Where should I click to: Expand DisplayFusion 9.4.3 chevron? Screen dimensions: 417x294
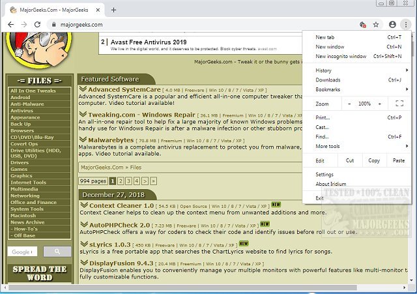[84, 263]
